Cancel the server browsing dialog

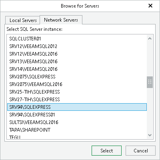coord(140,150)
